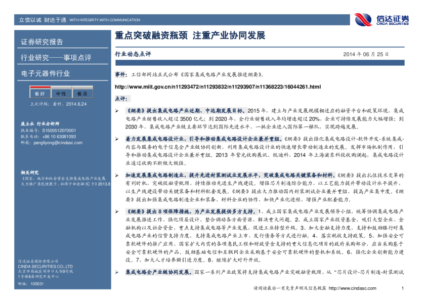Click the arrow bullet before 《纲要》提出集成电路产业近期
This screenshot has height=301, width=426.
coord(117,110)
